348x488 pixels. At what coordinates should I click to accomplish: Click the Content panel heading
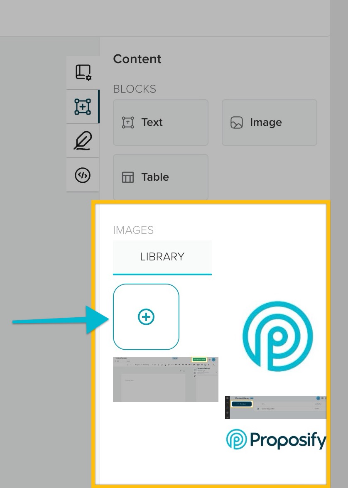[137, 59]
